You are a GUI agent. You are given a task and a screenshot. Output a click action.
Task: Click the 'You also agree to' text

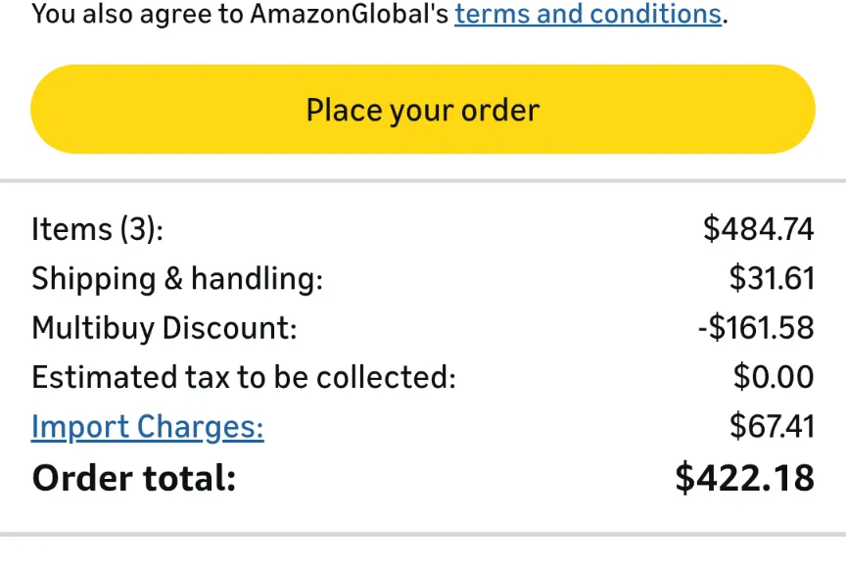137,15
